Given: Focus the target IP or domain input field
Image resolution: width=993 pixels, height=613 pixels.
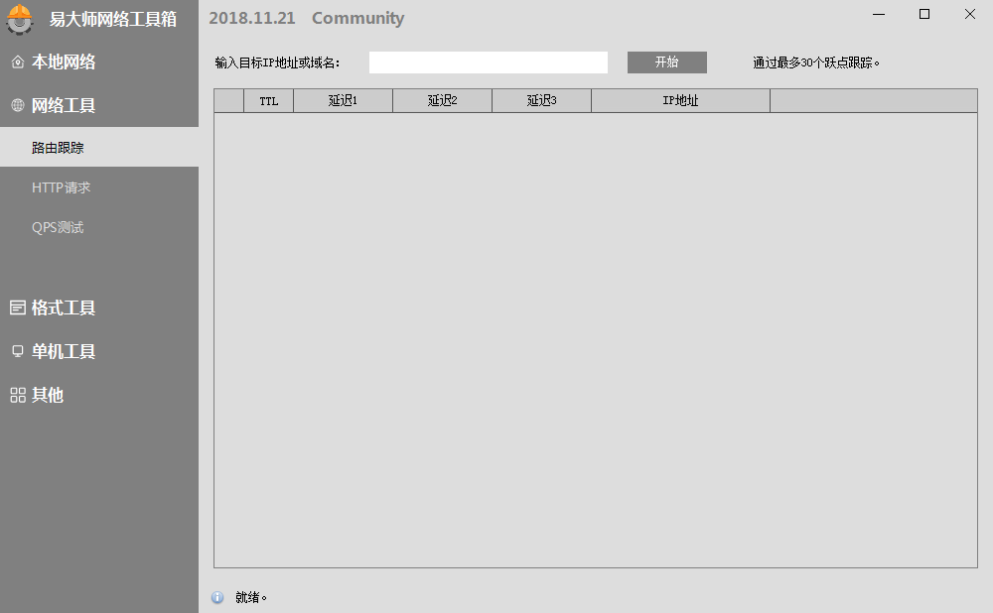Looking at the screenshot, I should [489, 62].
